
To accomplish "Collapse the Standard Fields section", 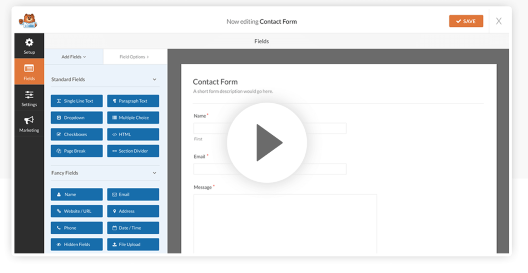I will (x=154, y=79).
